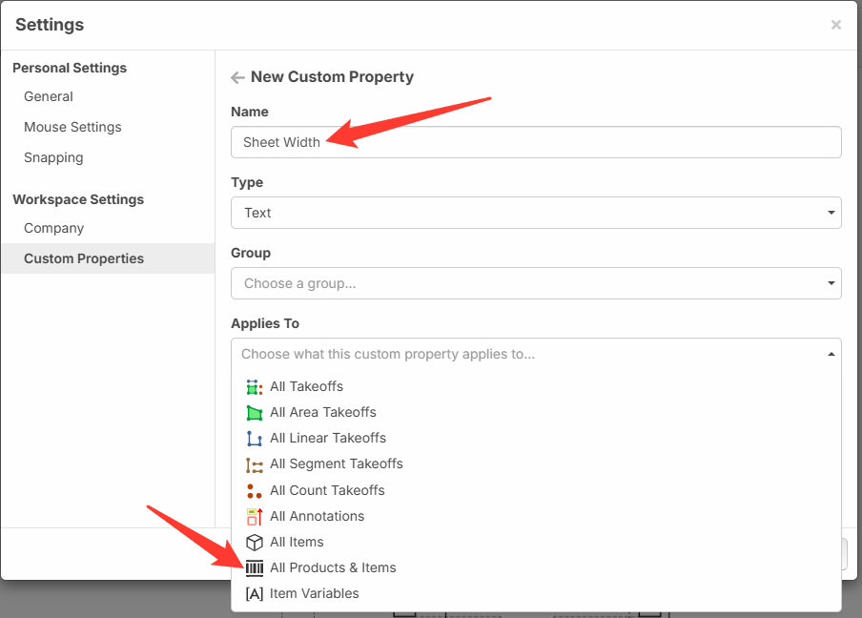Open Company workspace settings

click(x=54, y=228)
